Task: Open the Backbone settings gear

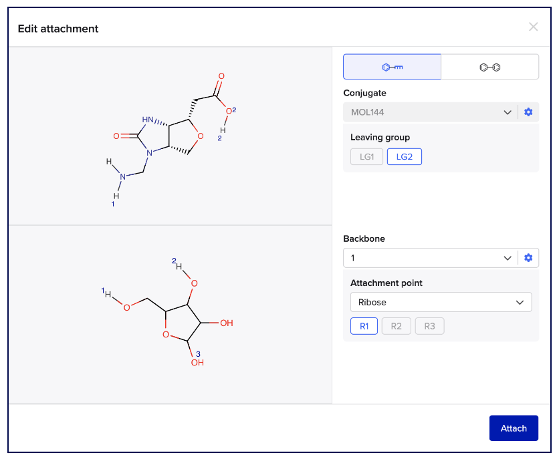Action: click(528, 258)
